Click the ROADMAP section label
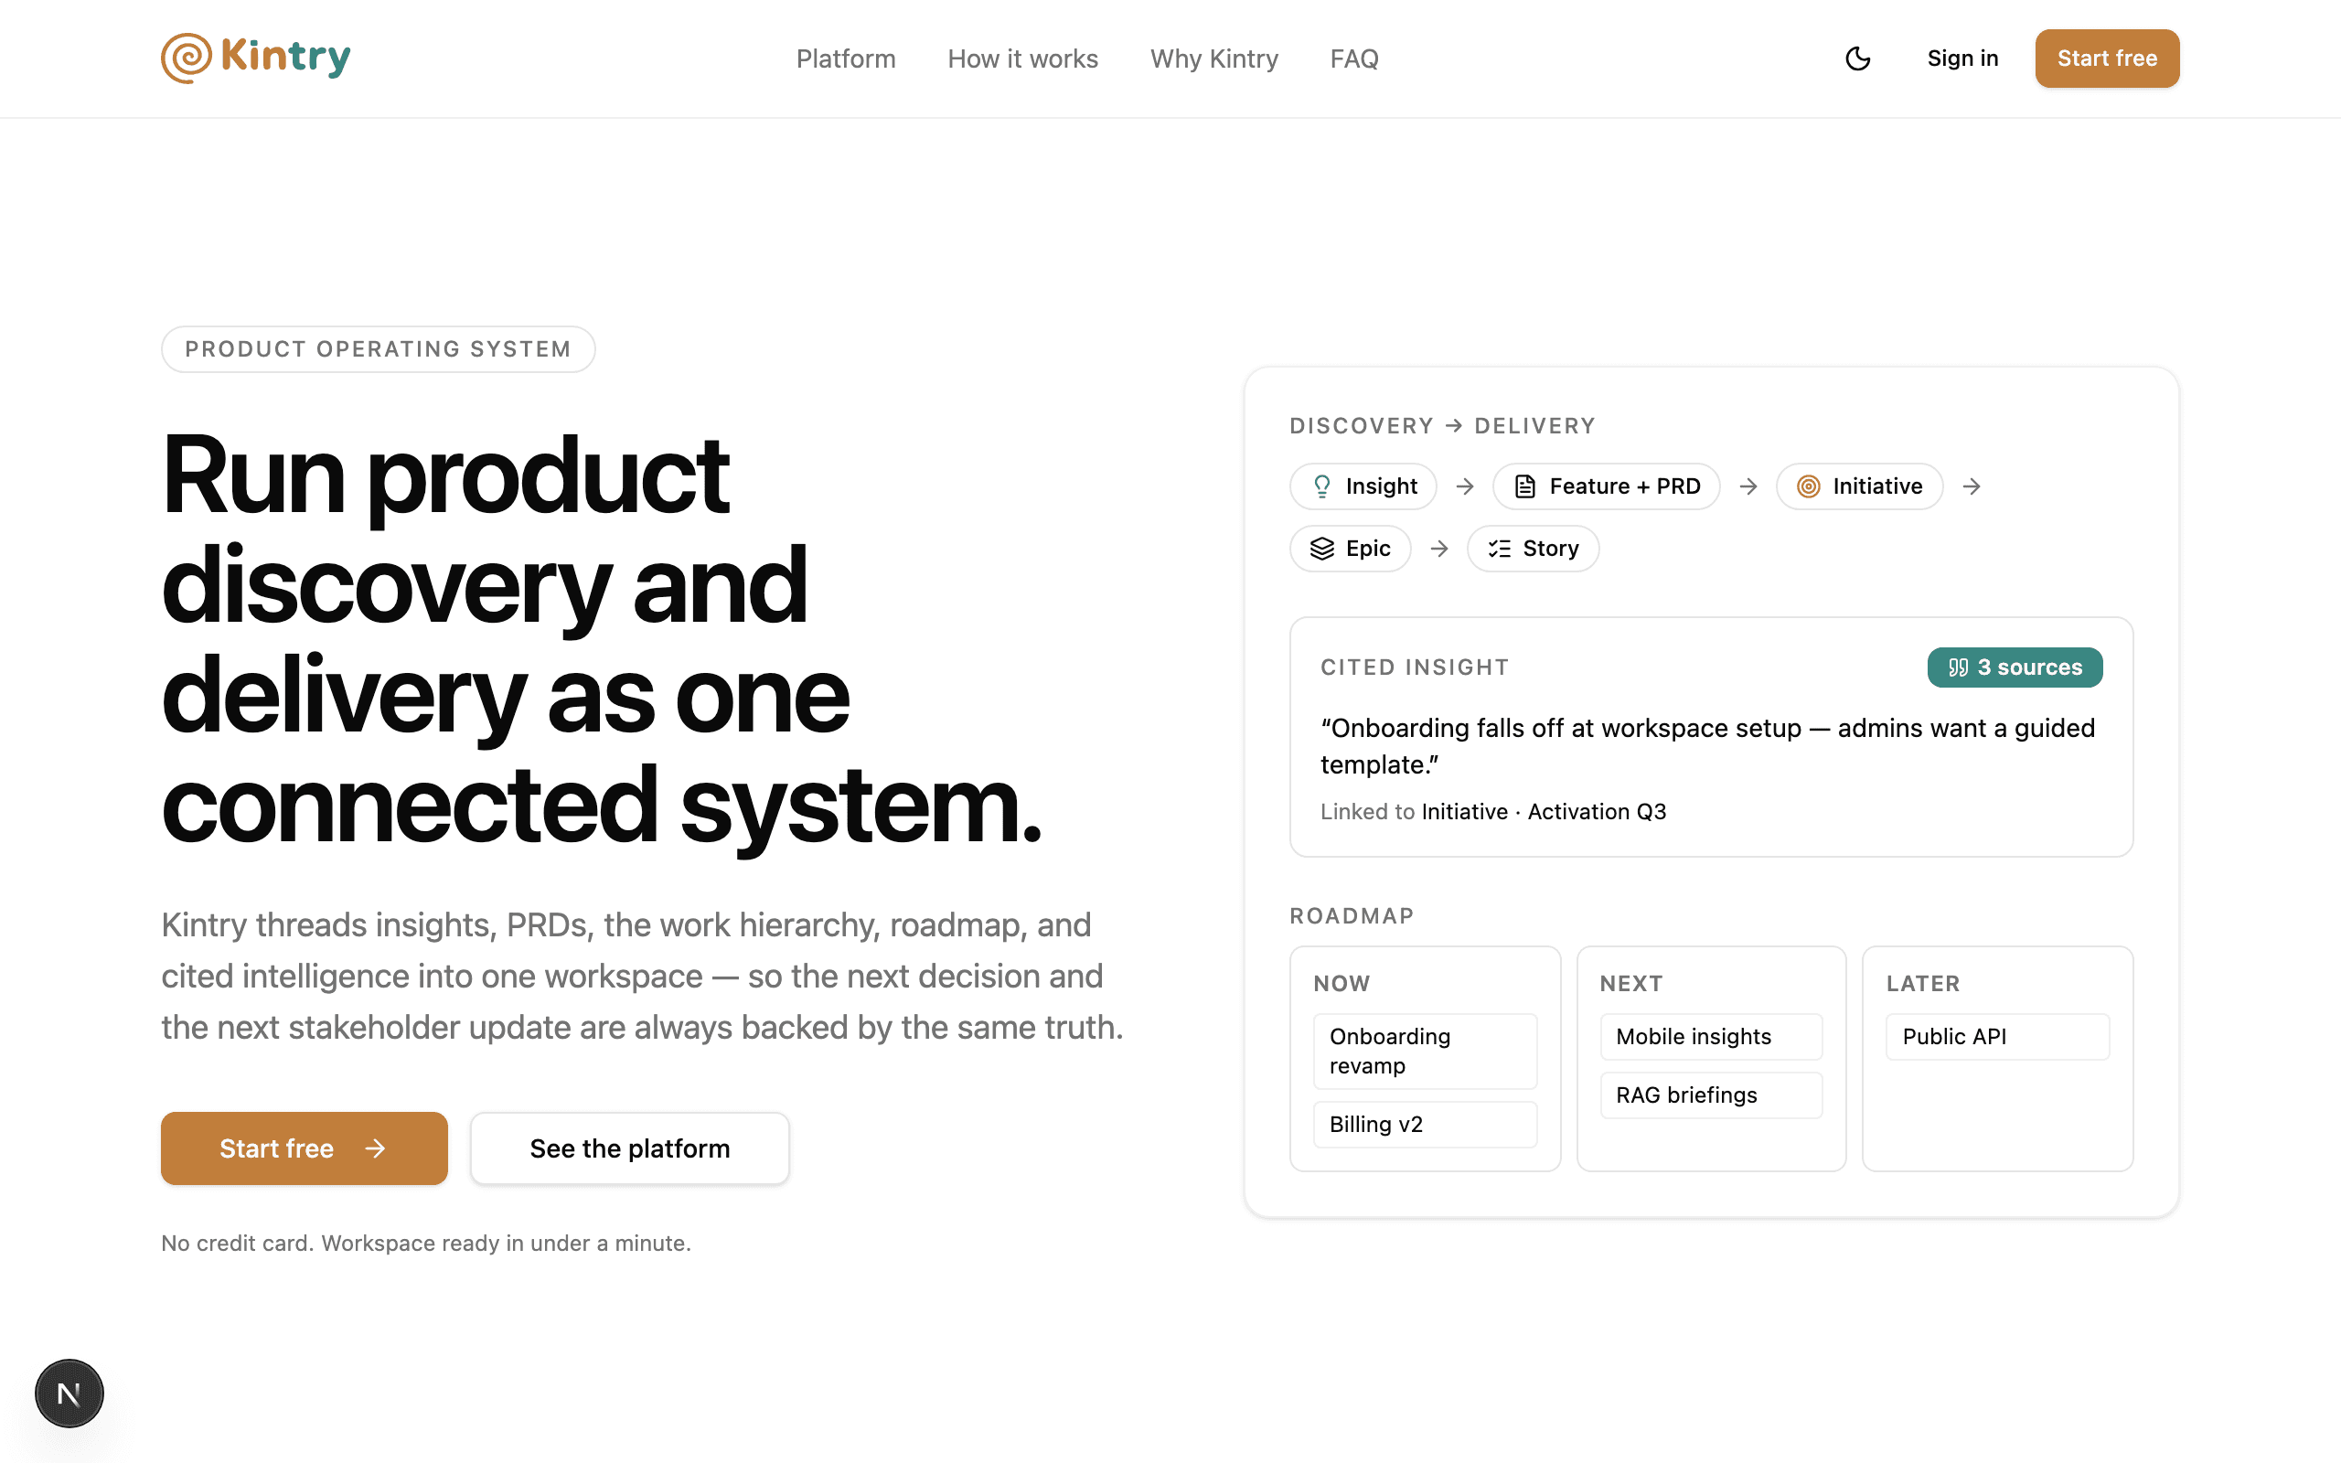Screen dimensions: 2341x1463 pos(1352,915)
